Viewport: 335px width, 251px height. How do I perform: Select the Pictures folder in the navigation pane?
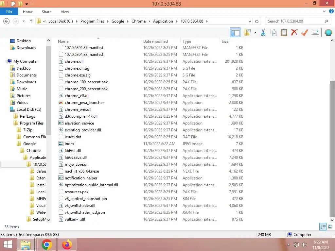click(x=24, y=96)
